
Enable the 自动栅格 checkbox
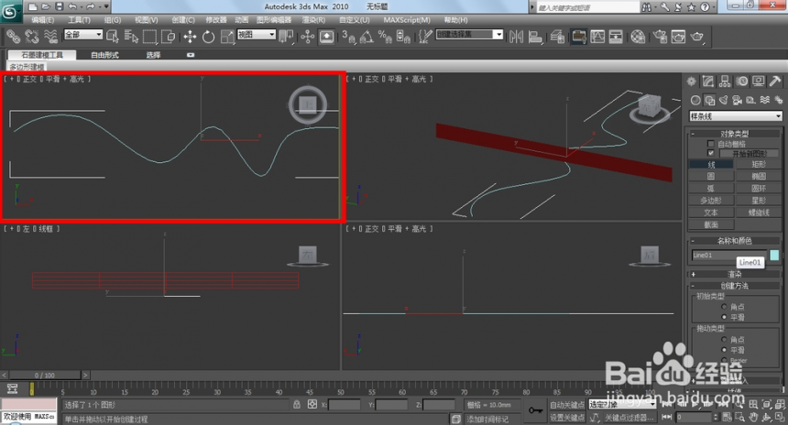(x=711, y=144)
